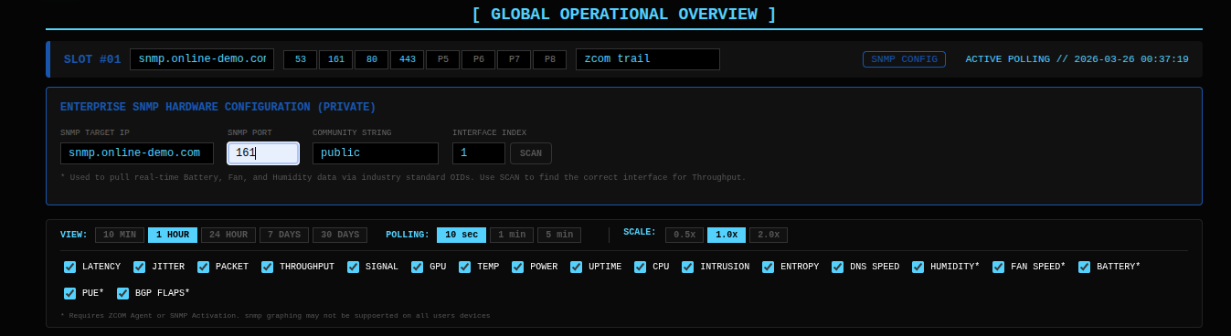Viewport: 1231px width, 336px height.
Task: Uncheck the PACKET metric
Action: click(x=203, y=267)
